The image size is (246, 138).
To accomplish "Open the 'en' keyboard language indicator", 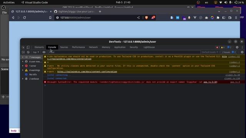I will (206, 2).
